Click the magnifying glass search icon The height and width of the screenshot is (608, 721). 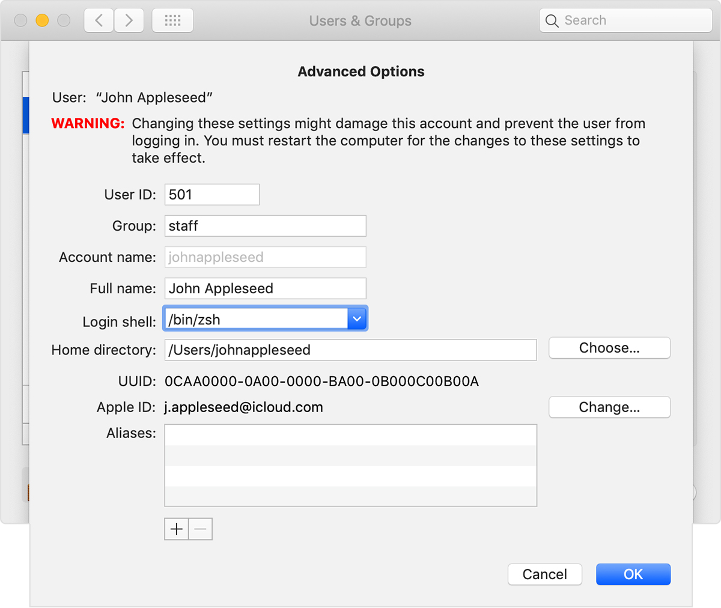point(552,21)
